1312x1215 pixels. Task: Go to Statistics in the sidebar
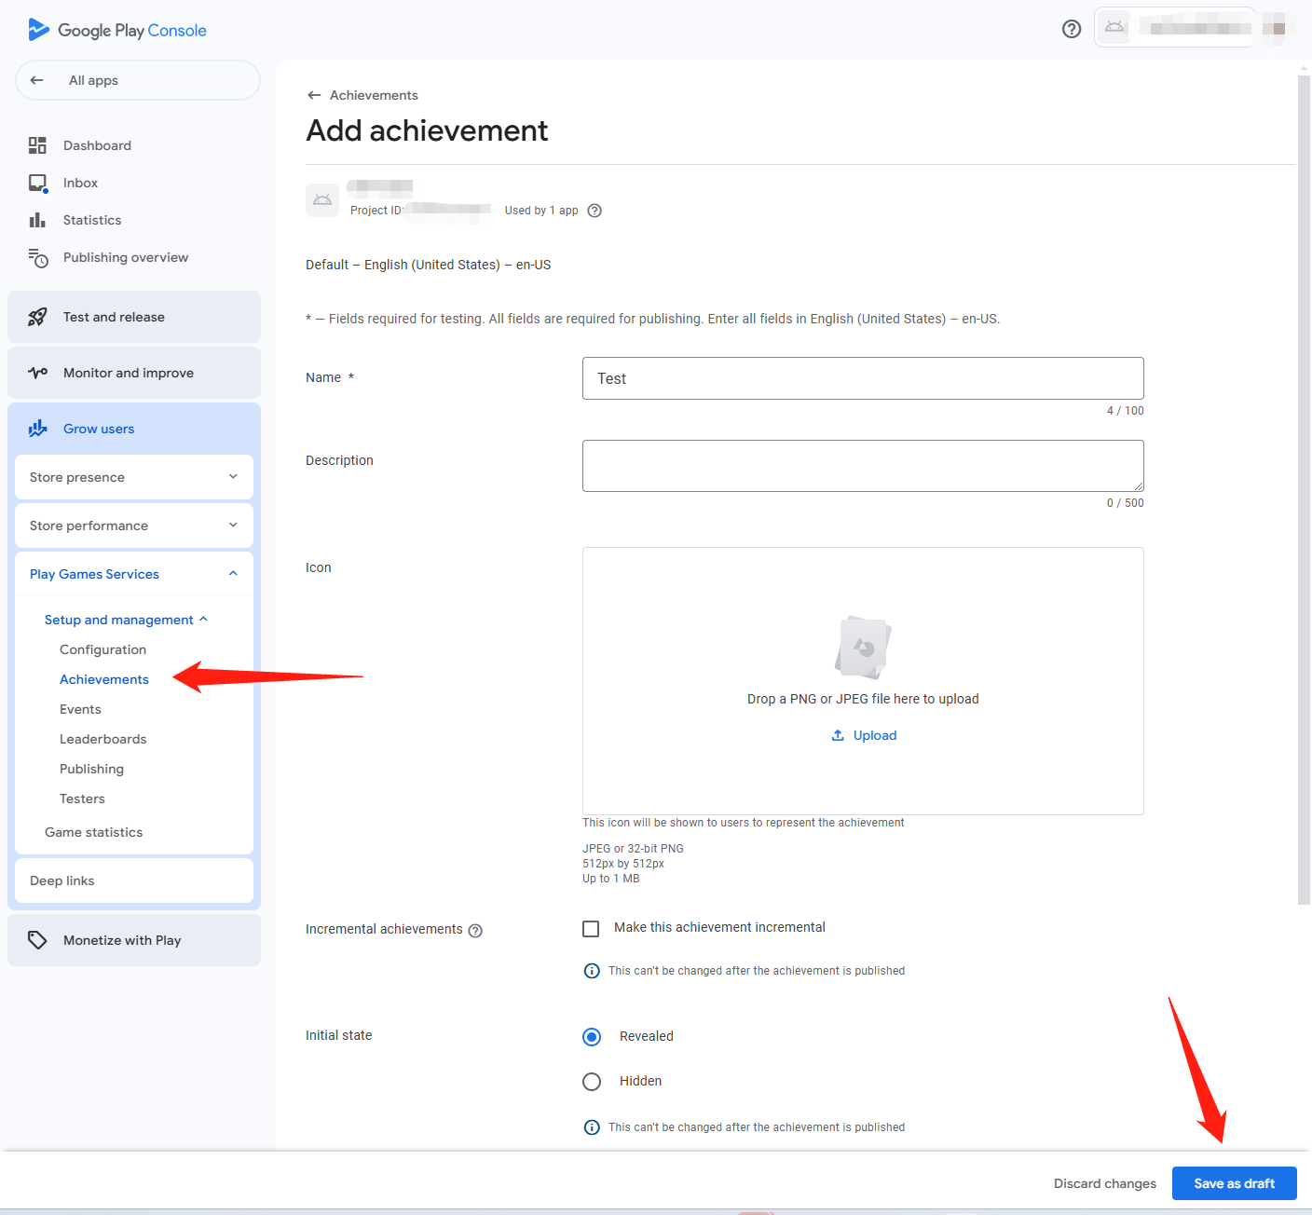pyautogui.click(x=92, y=220)
